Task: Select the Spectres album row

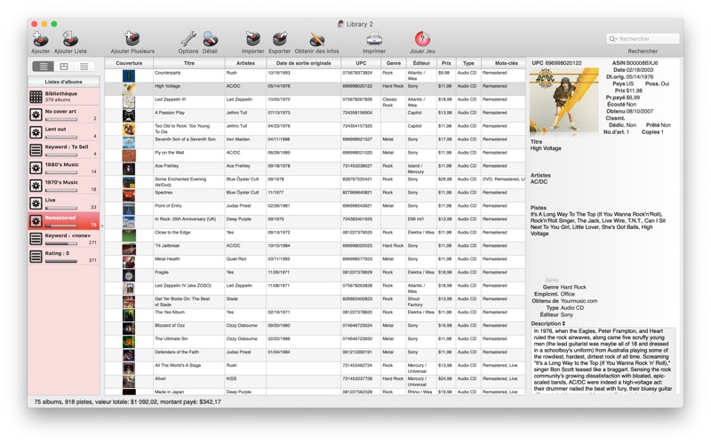Action: (316, 195)
